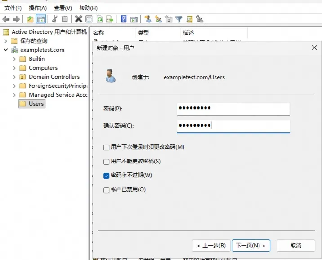Image resolution: width=322 pixels, height=260 pixels.
Task: Open the Help question mark icon
Action: pyautogui.click(x=123, y=19)
